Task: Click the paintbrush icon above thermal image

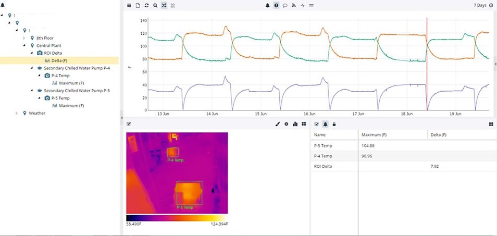Action: pos(278,124)
